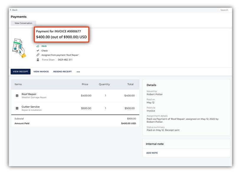Click the Details panel heading
The image size is (240, 174).
pyautogui.click(x=151, y=85)
